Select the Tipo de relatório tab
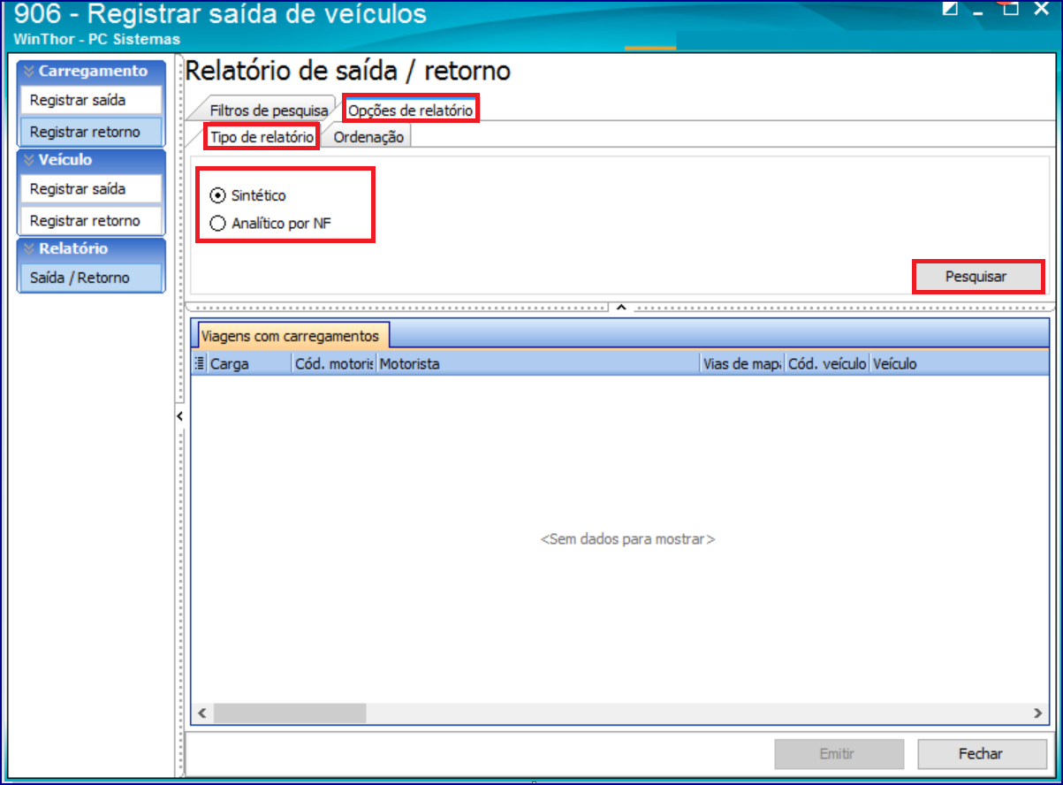 (261, 137)
